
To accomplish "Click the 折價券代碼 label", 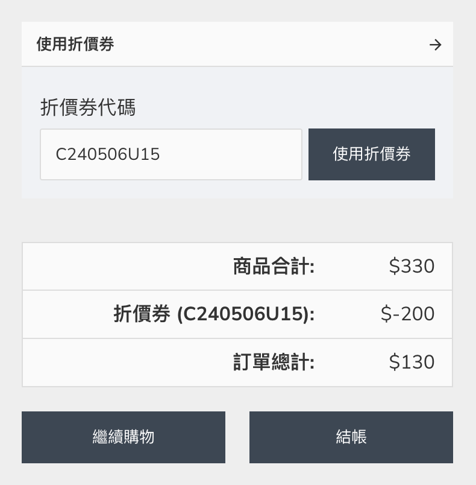I will coord(88,107).
